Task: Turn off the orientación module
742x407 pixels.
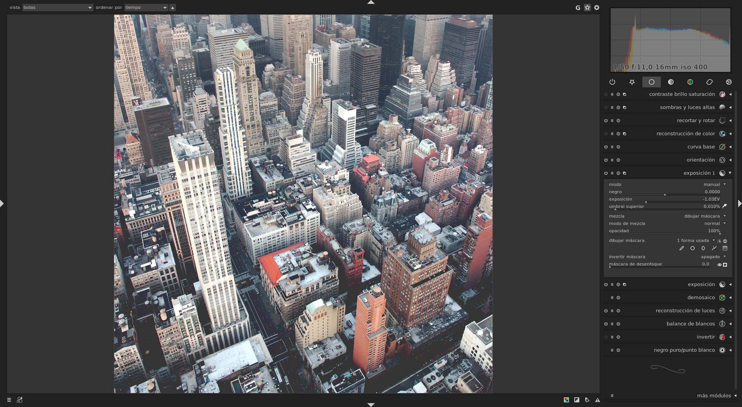Action: pyautogui.click(x=606, y=160)
